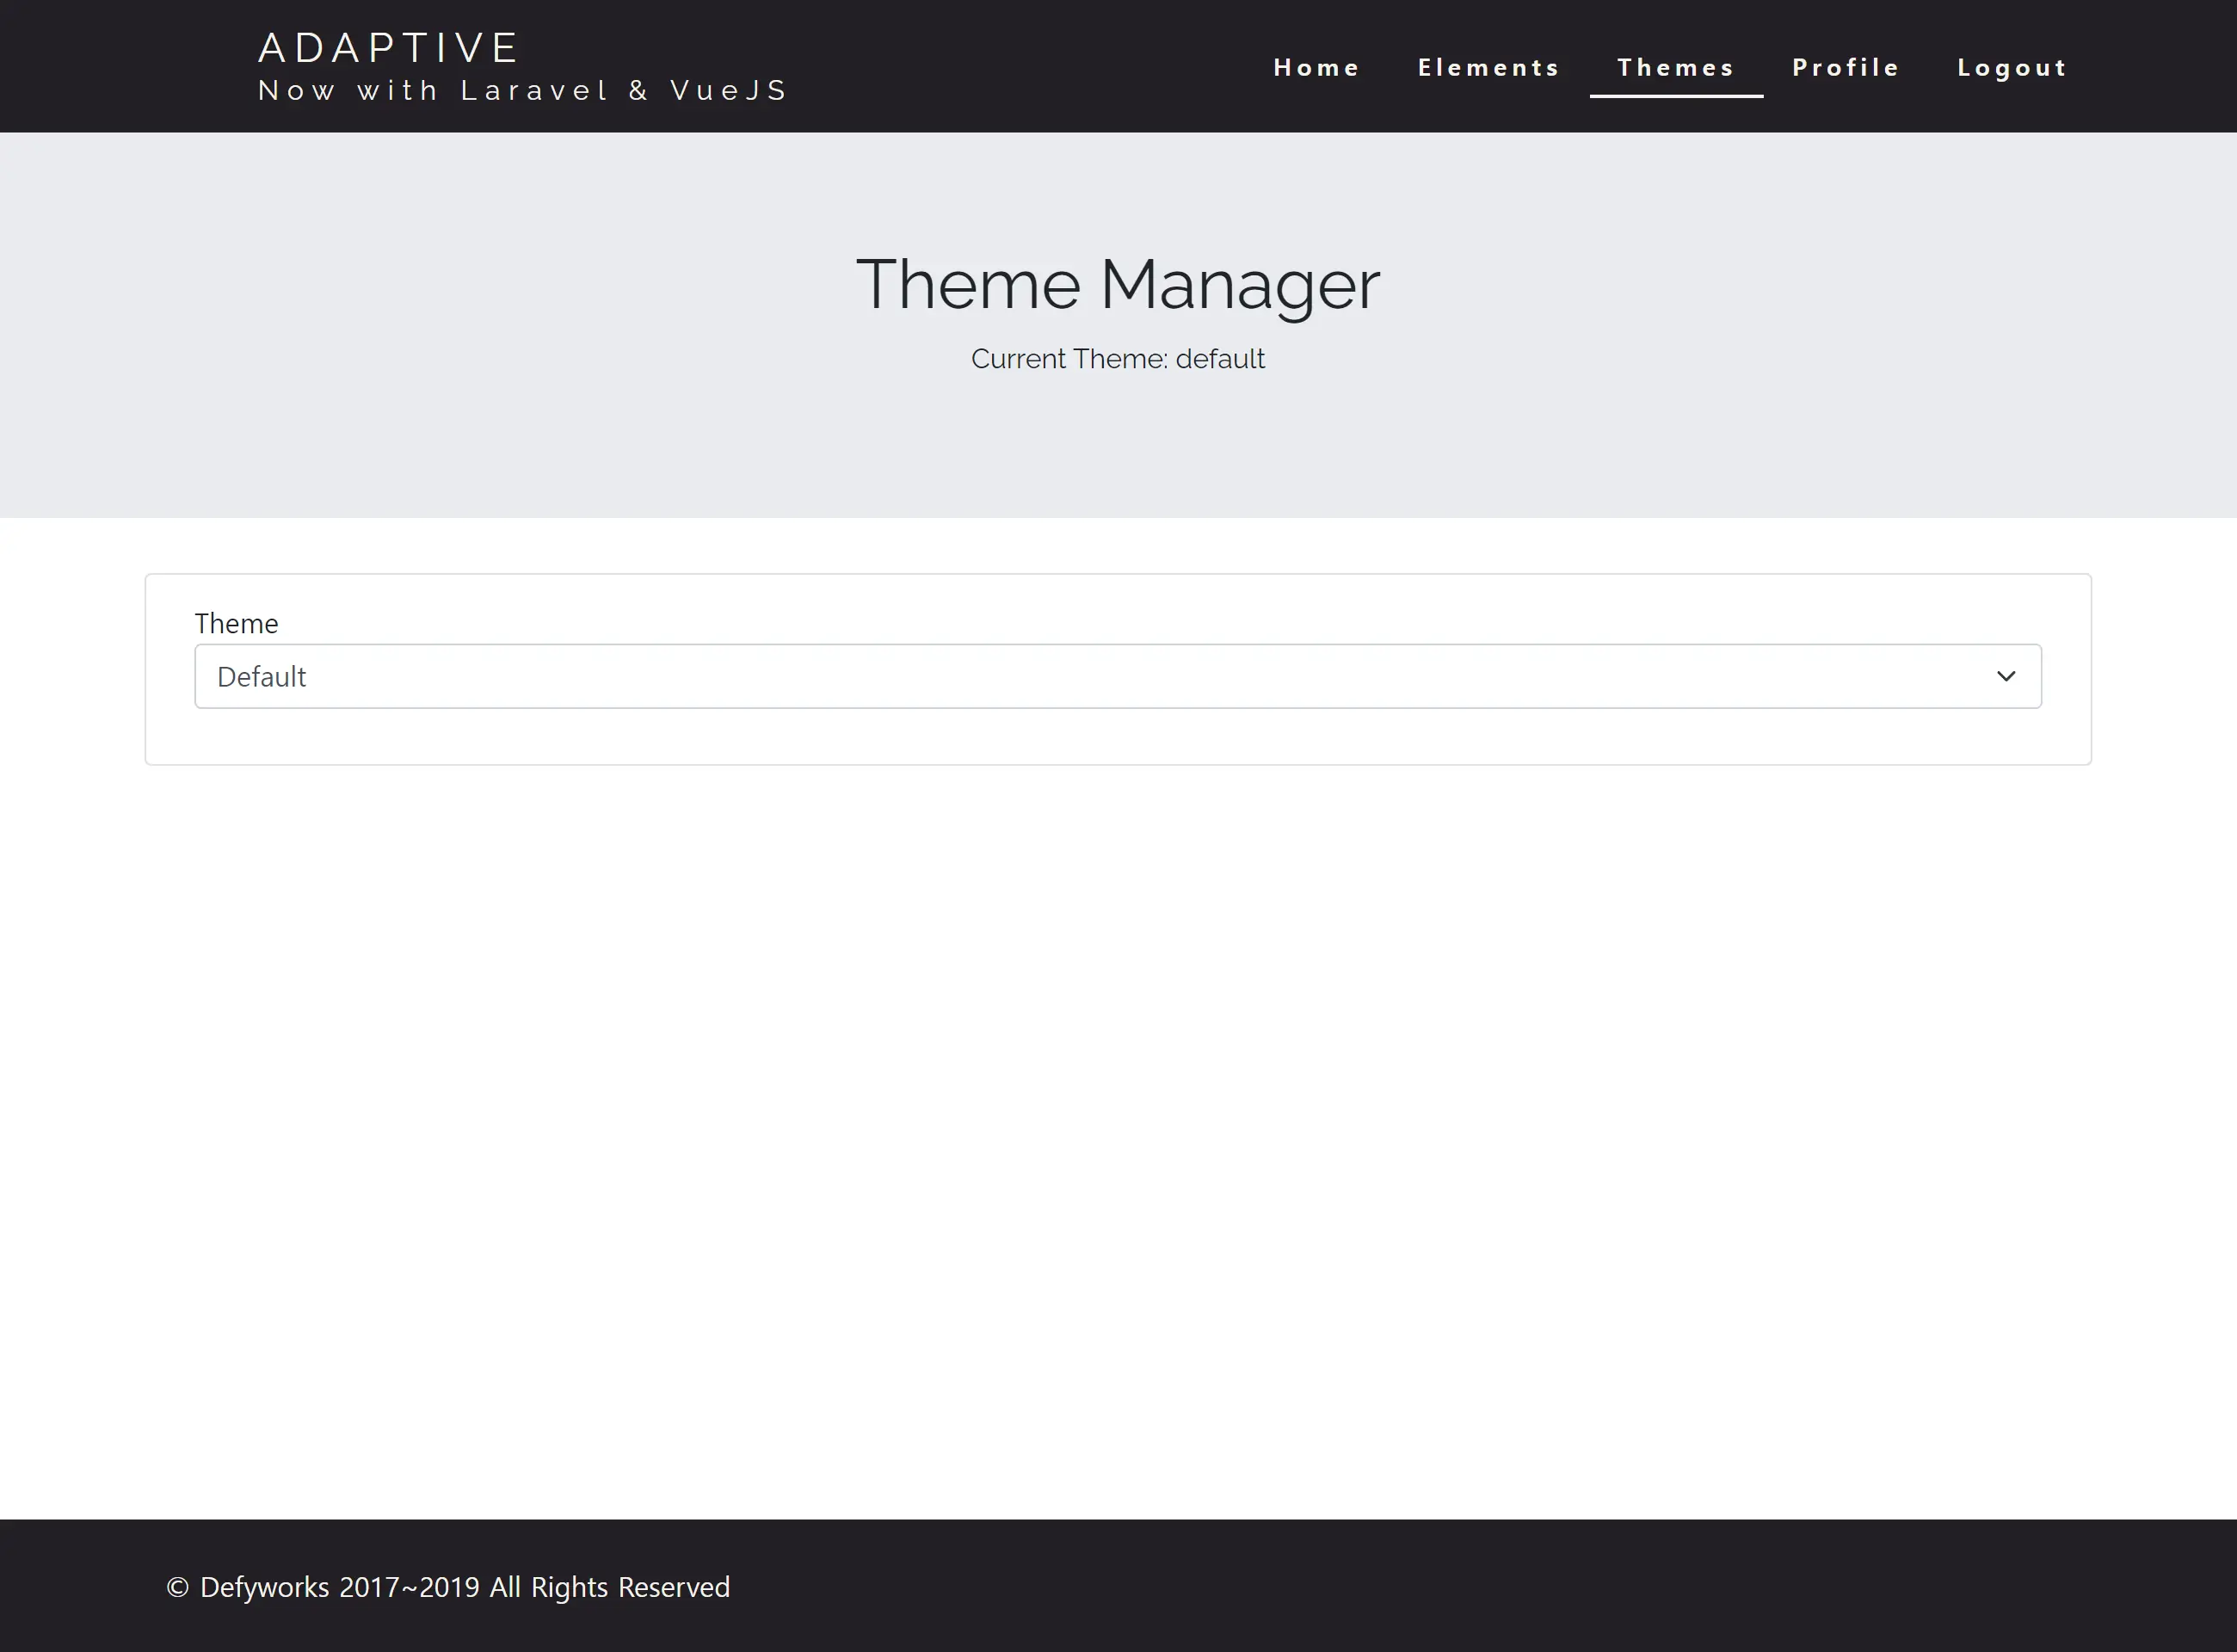Viewport: 2237px width, 1652px height.
Task: Click the 'Now with Laravel & VueJS' subtitle
Action: [522, 90]
